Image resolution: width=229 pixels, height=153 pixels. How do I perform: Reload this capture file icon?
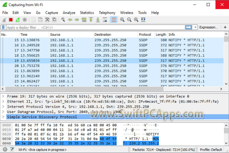pyautogui.click(x=54, y=20)
